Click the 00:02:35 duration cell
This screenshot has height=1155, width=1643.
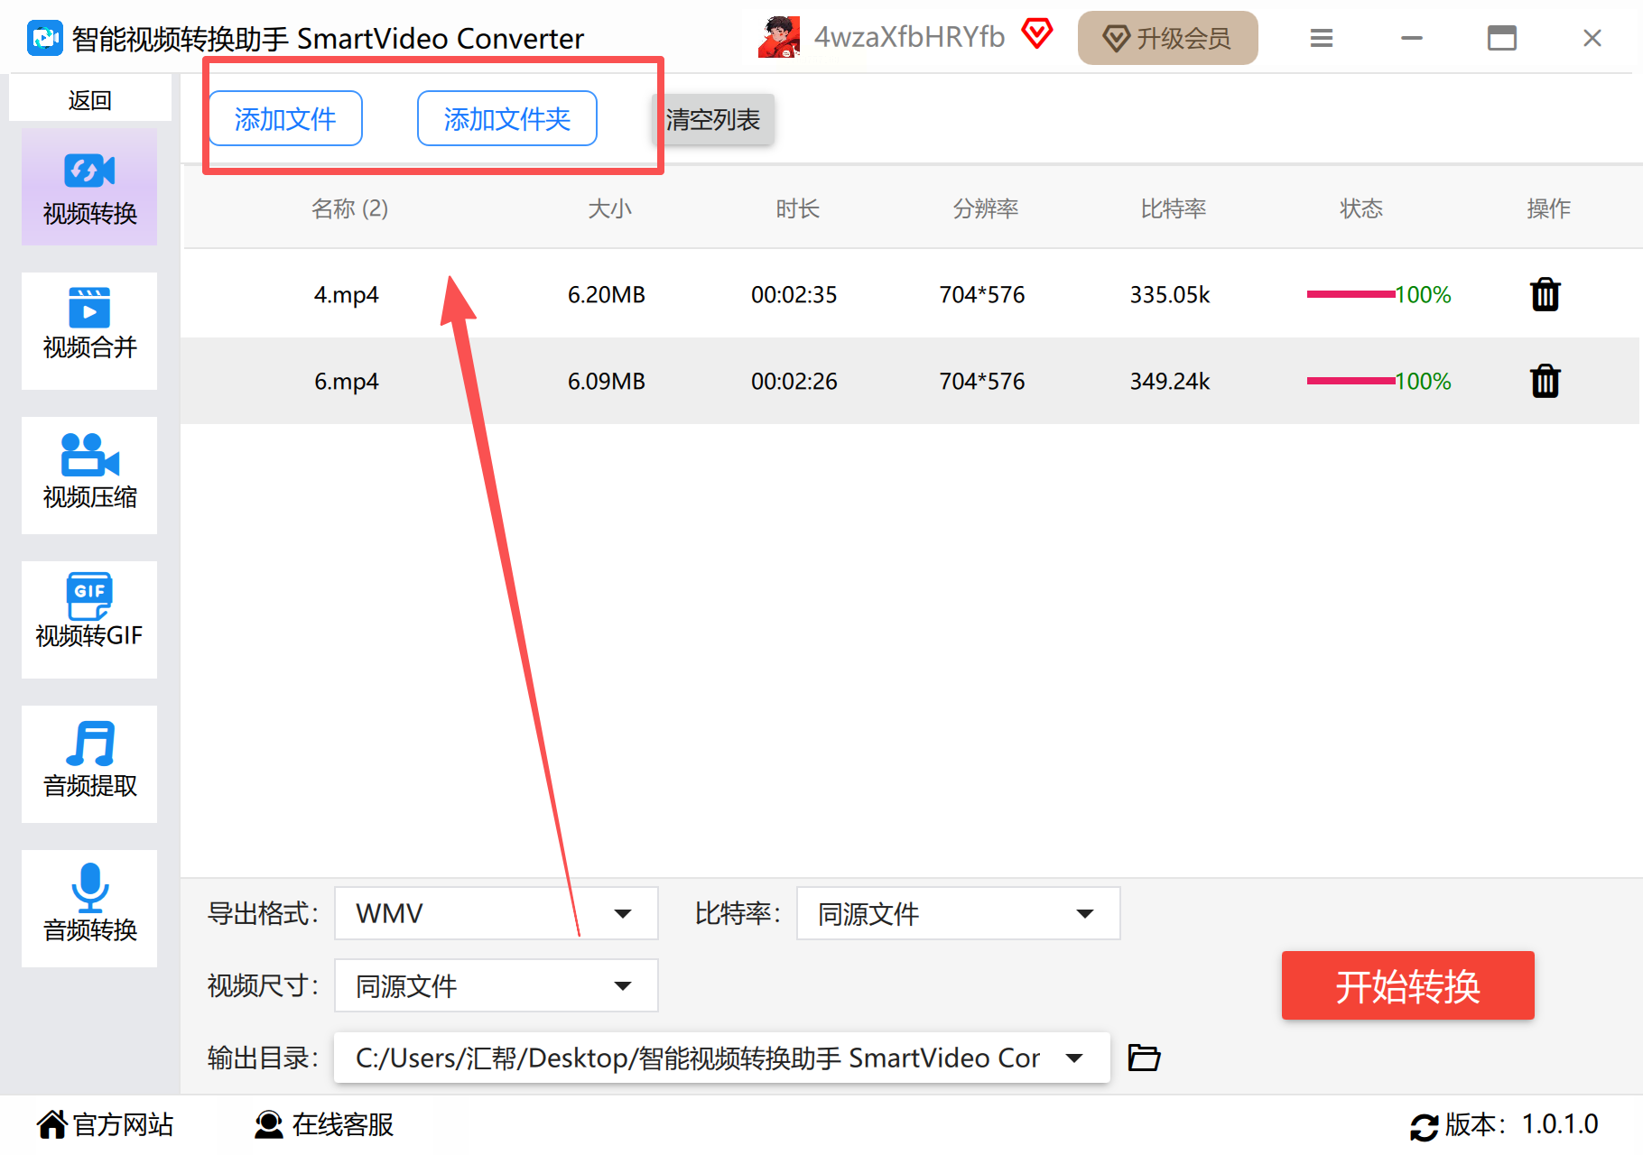pos(794,295)
